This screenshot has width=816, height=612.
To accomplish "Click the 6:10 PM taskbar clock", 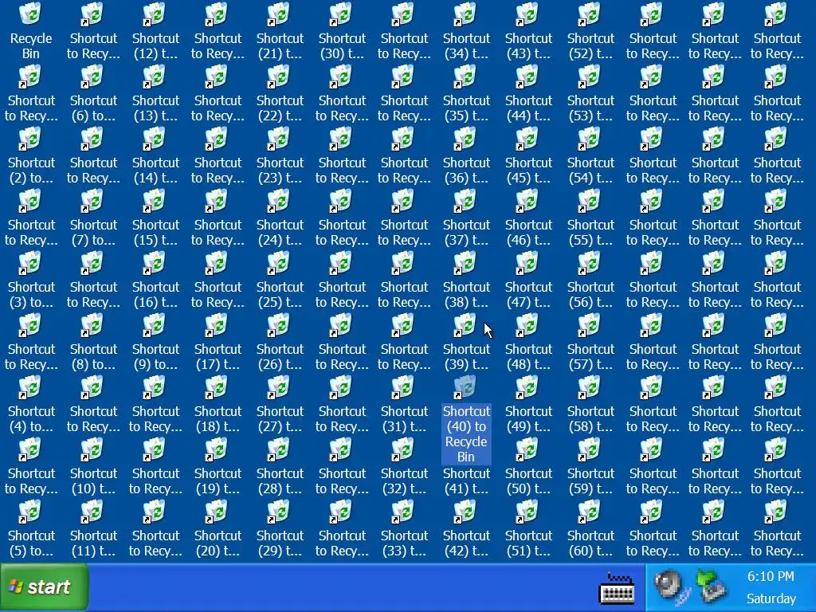I will coord(771,577).
